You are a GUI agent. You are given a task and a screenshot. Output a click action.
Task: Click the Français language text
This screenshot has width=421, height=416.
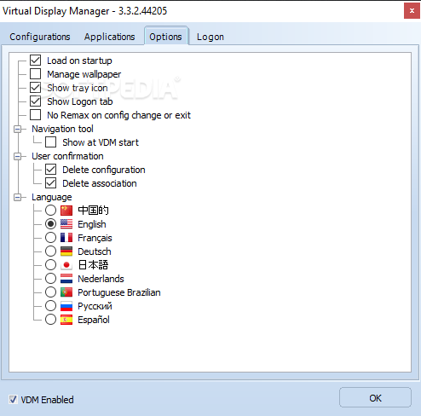[95, 238]
